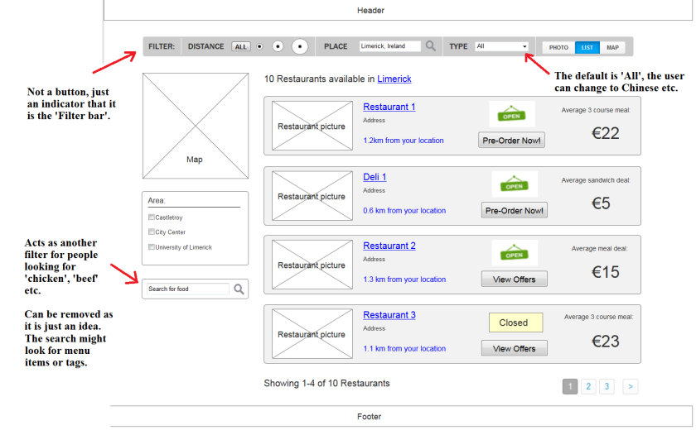
Task: Click the OPEN sign icon for Restaurant 1
Action: (x=511, y=114)
